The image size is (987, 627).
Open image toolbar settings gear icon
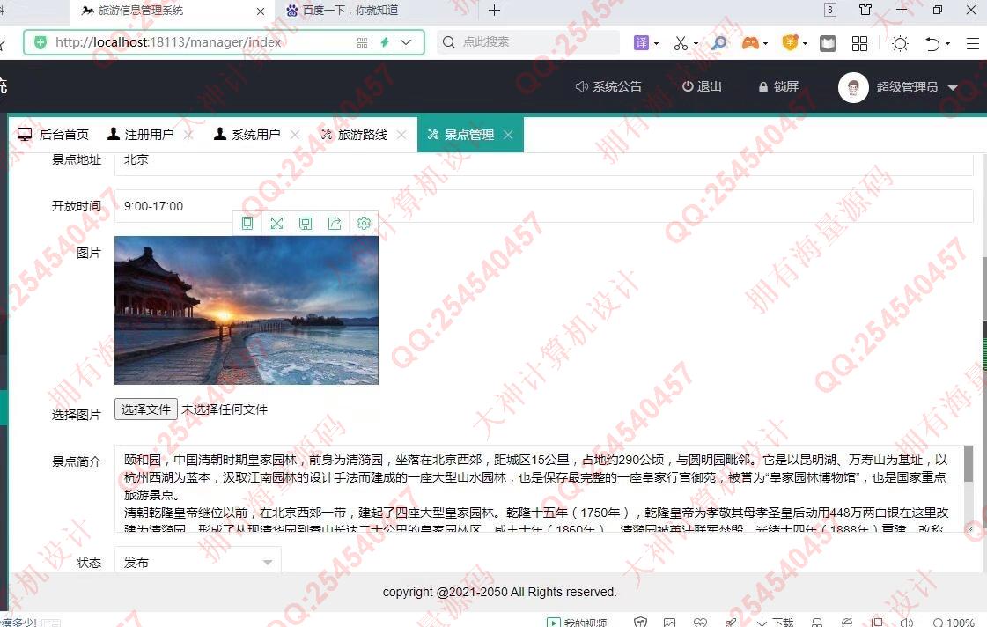click(x=364, y=224)
